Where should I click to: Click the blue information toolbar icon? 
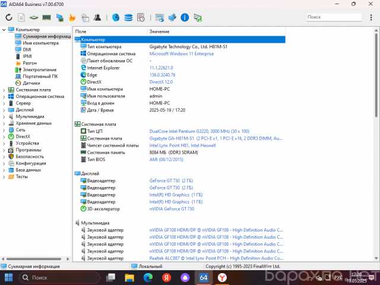(x=185, y=17)
